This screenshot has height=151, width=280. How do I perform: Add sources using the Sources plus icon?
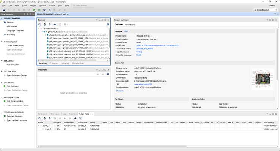pyautogui.click(x=55, y=25)
